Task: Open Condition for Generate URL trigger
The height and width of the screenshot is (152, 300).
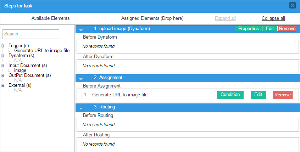Action: point(230,95)
